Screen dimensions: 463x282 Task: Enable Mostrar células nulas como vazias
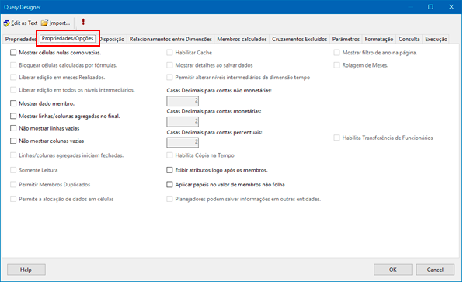(x=13, y=53)
